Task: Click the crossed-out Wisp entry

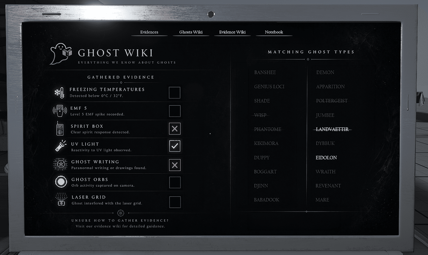Action: click(261, 115)
